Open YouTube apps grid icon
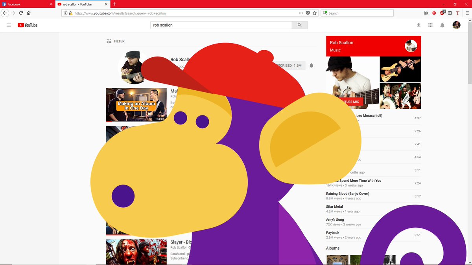This screenshot has height=265, width=472. coord(430,25)
